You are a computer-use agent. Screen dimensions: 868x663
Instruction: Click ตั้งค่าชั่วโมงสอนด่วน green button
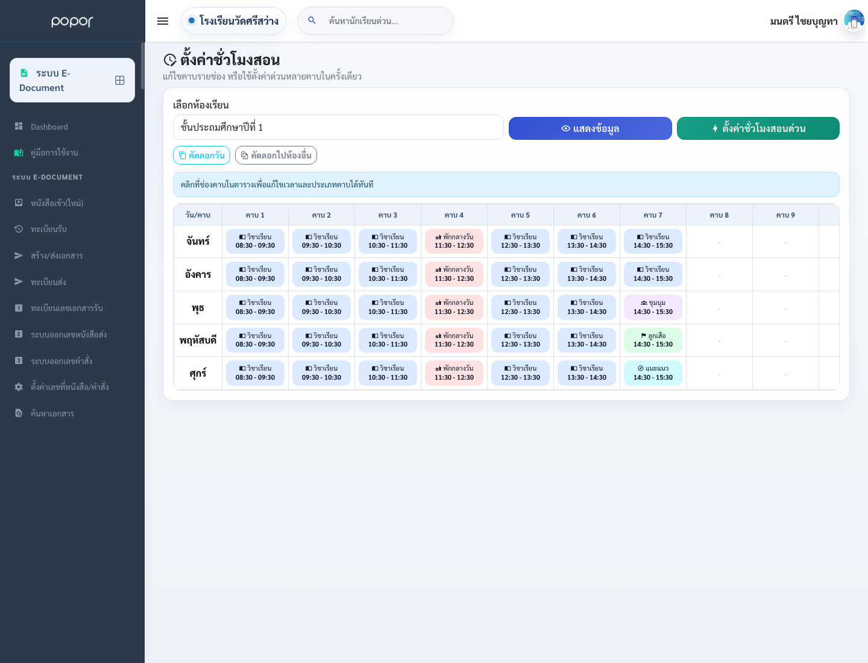758,128
